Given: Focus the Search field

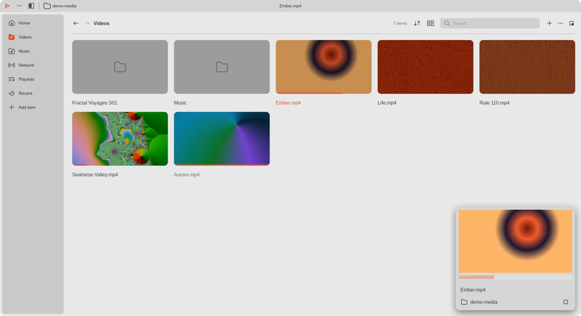Looking at the screenshot, I should 490,23.
